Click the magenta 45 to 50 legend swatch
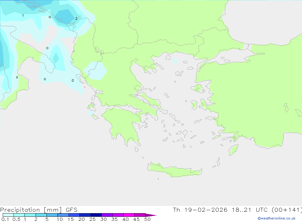This screenshot has height=221, width=302. 140,215
